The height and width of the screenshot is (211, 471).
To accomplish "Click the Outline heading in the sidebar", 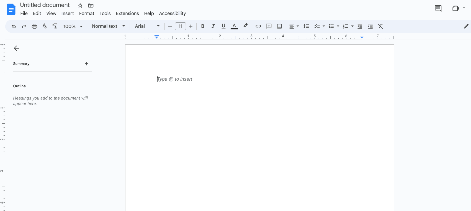I will (x=19, y=86).
